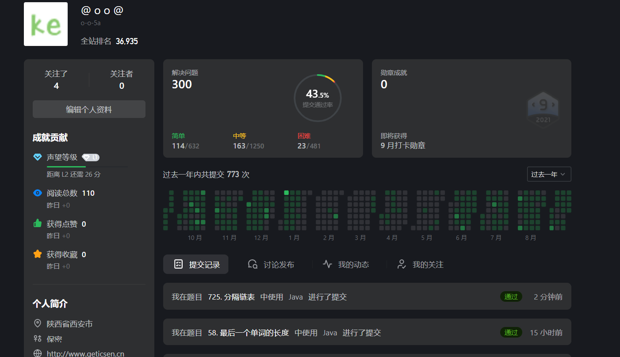Image resolution: width=620 pixels, height=357 pixels.
Task: Click the 通过 badge for problem 725
Action: [511, 296]
